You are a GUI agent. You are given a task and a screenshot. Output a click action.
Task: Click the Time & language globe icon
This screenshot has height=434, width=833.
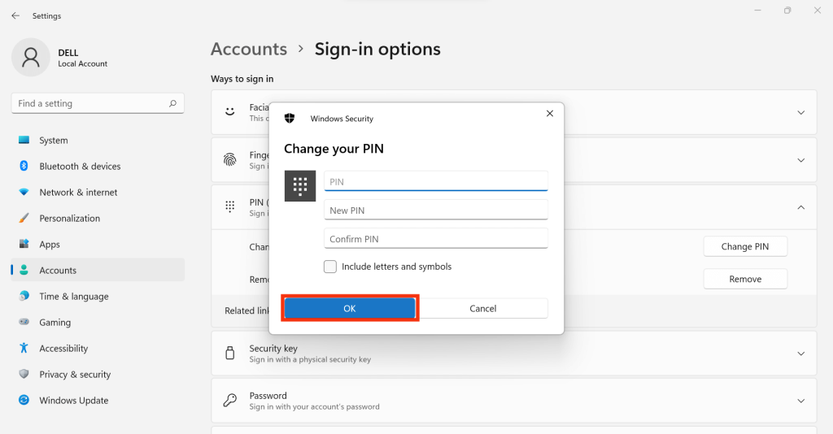coord(24,296)
